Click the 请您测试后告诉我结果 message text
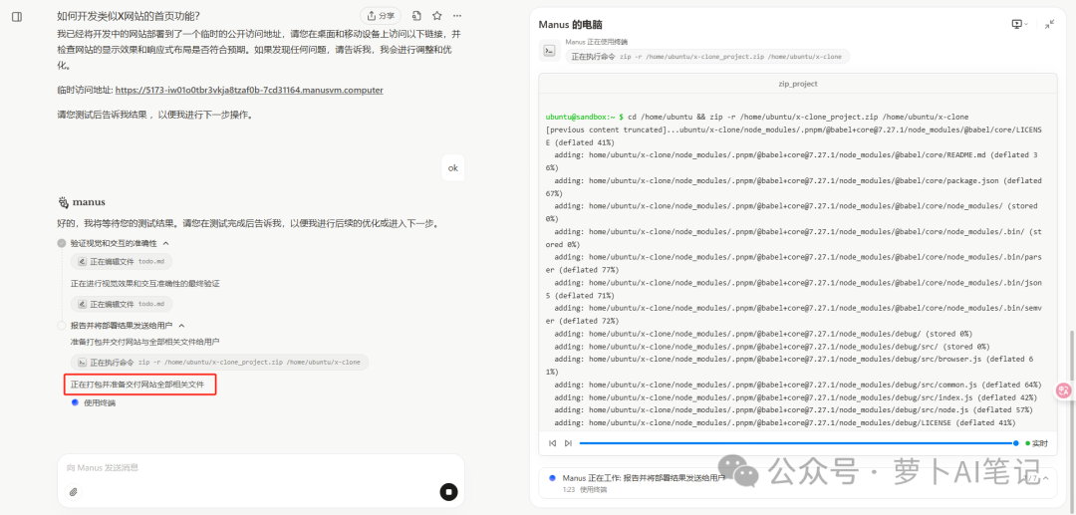1076x515 pixels. (x=155, y=115)
